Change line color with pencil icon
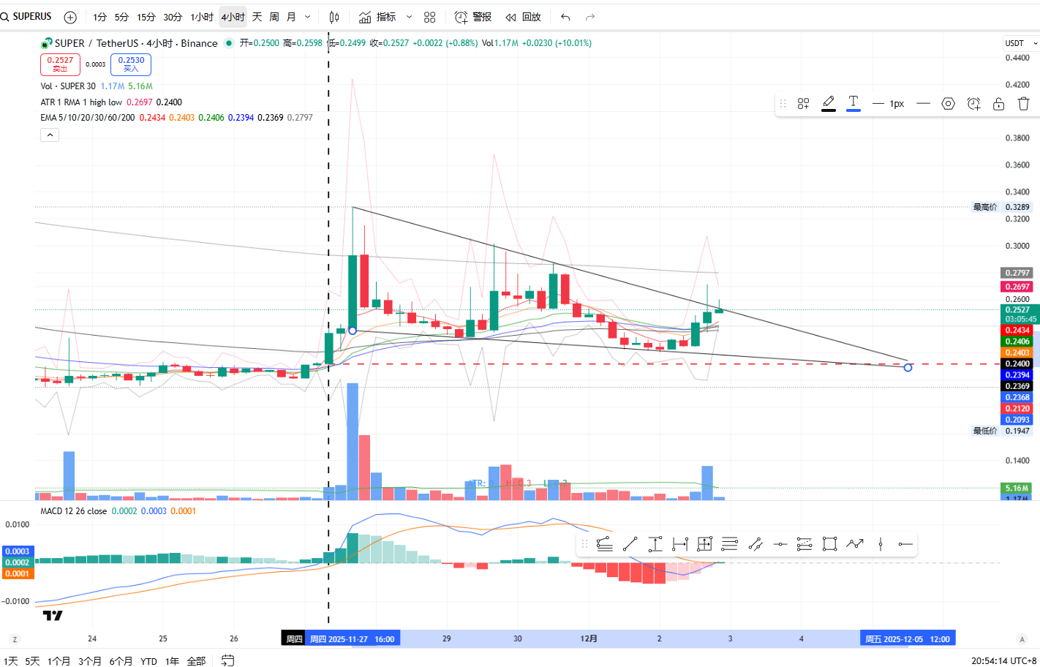This screenshot has width=1040, height=667. 829,104
